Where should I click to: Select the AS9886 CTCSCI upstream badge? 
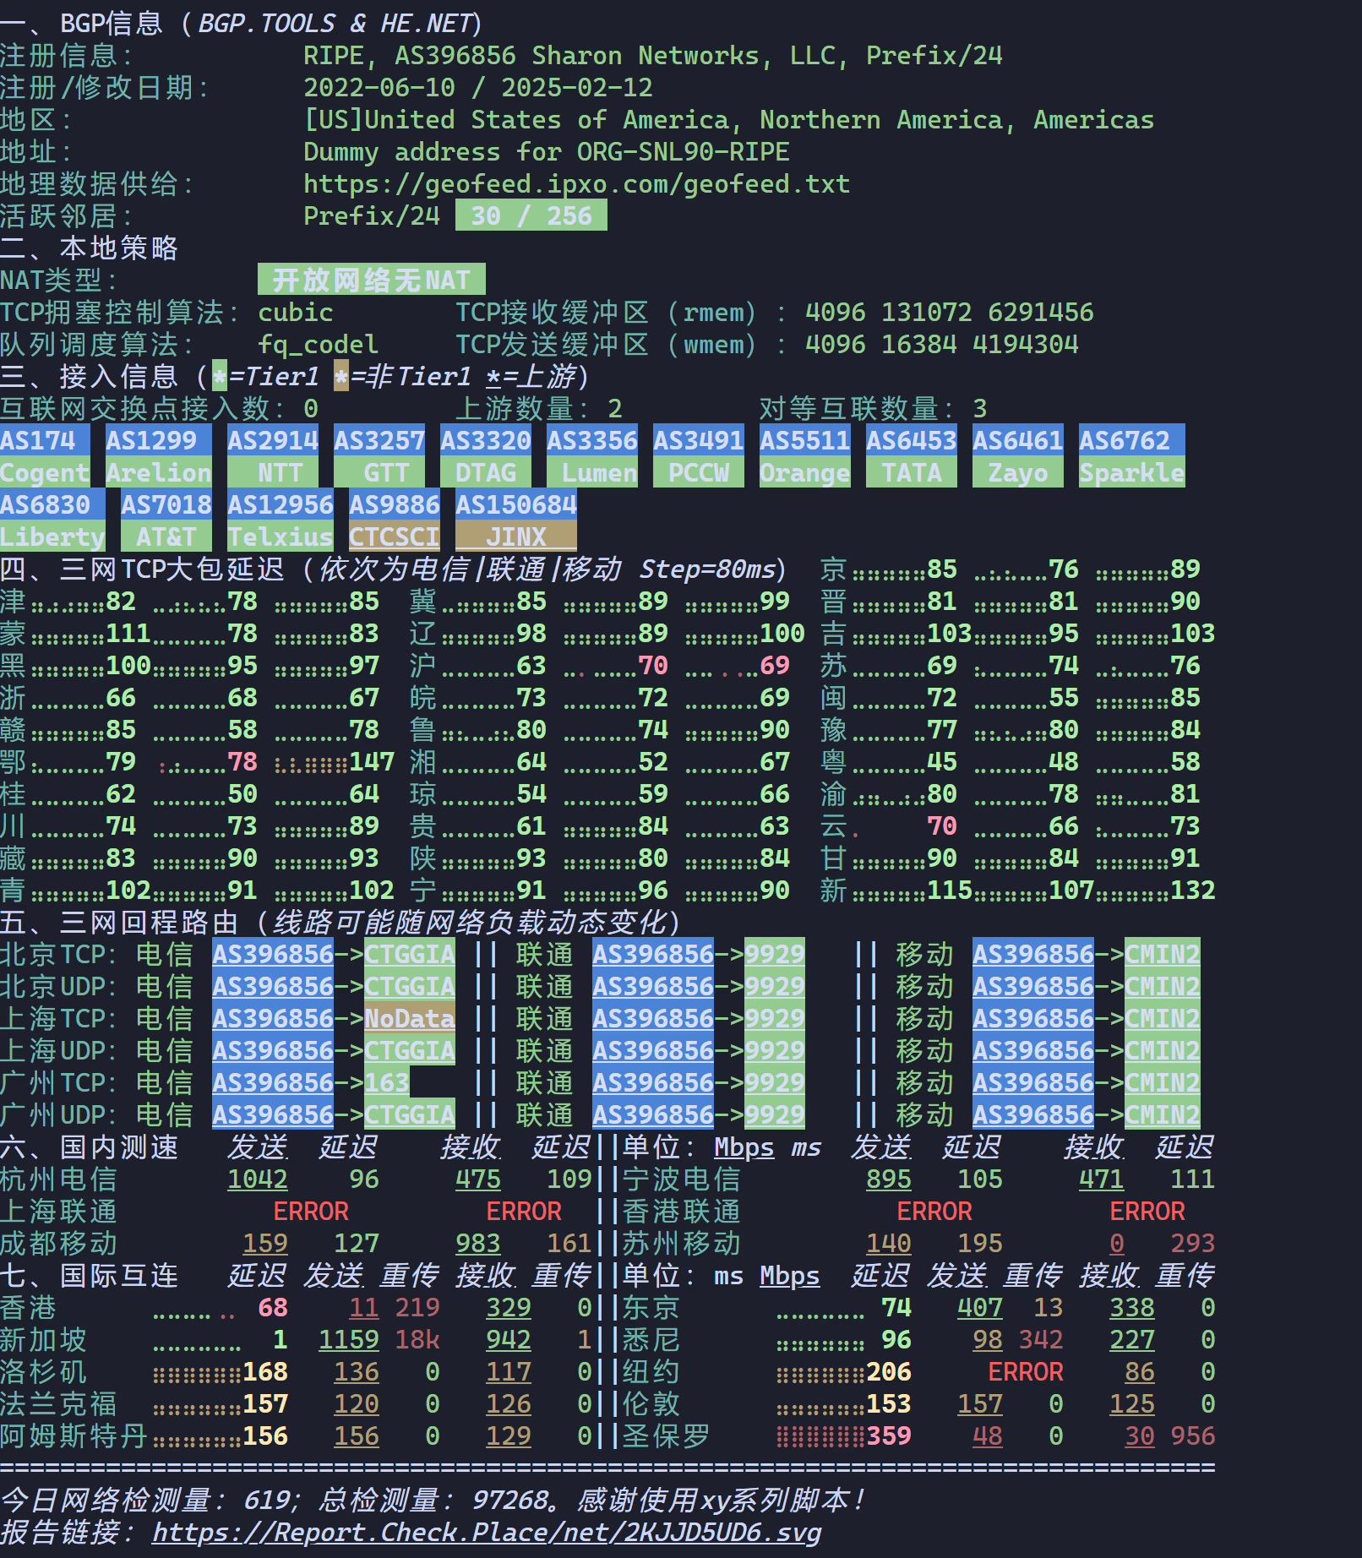click(x=395, y=520)
